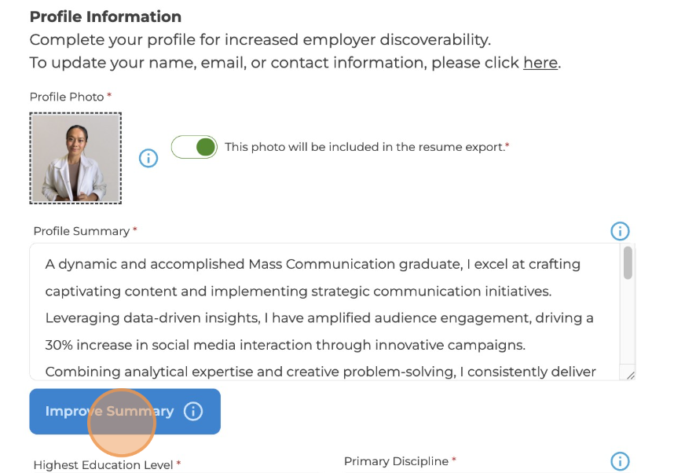Toggle photo inclusion in resume export
674x473 pixels.
pyautogui.click(x=194, y=147)
